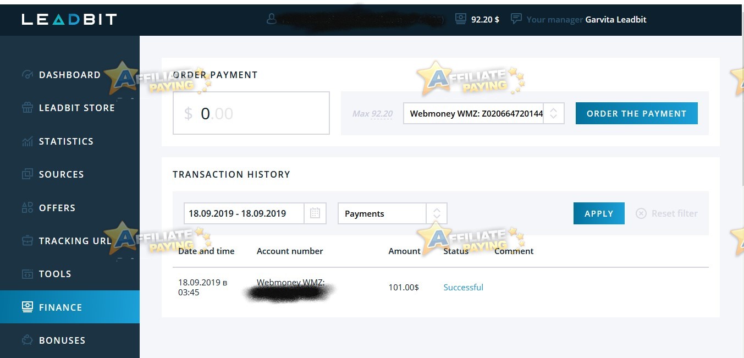Click the Transaction History heading
744x358 pixels.
232,174
